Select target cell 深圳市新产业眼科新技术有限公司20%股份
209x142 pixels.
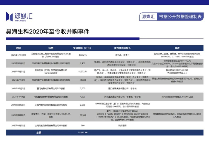(x=51, y=63)
